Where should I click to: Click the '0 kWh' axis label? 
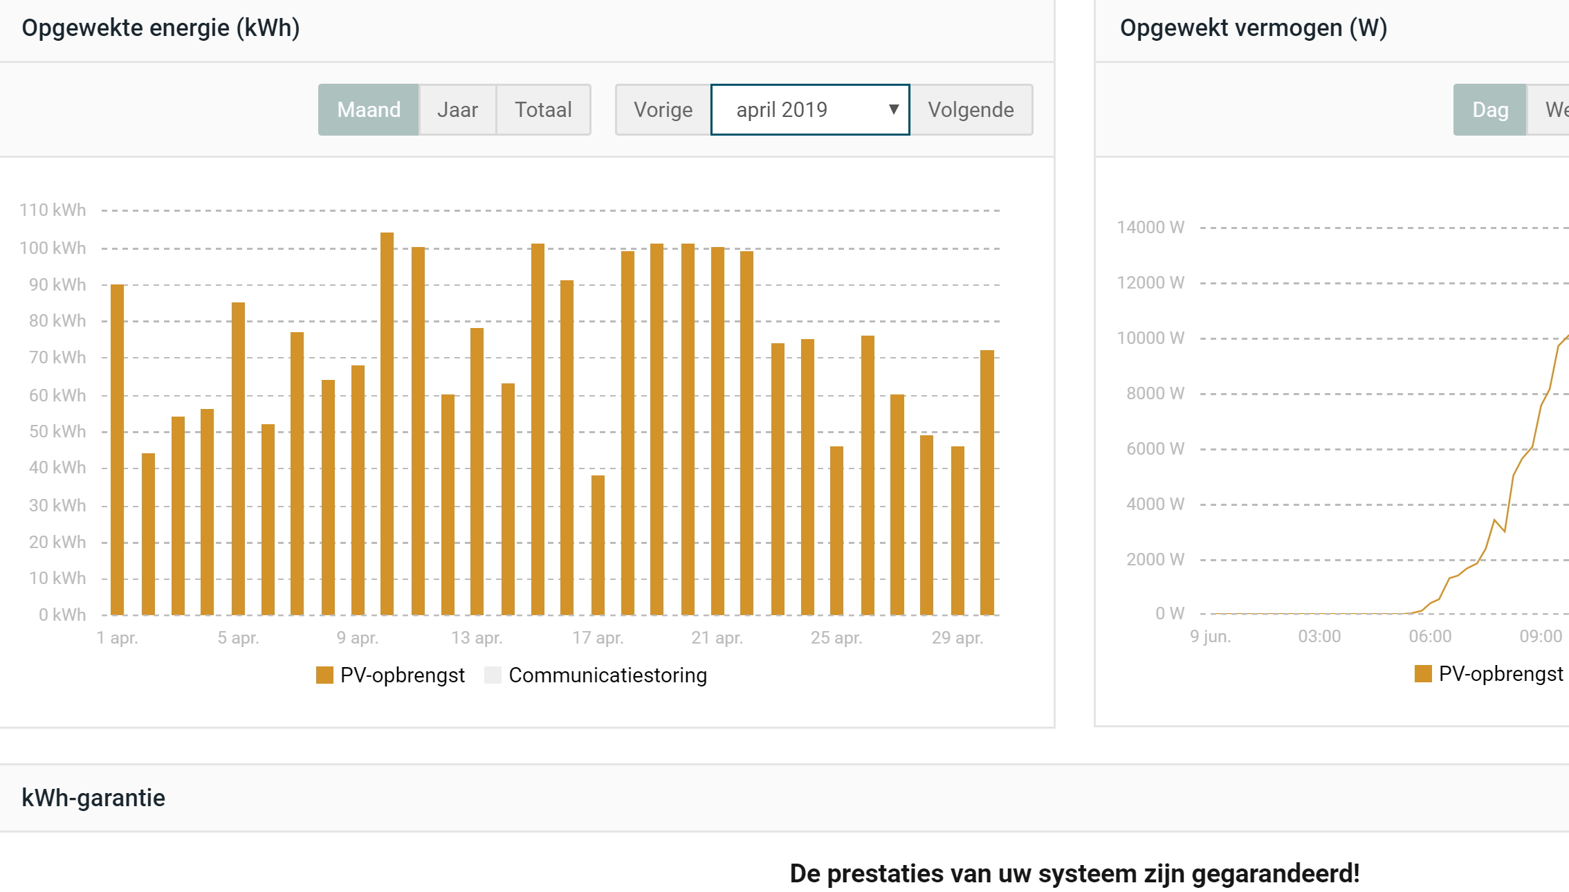click(62, 615)
